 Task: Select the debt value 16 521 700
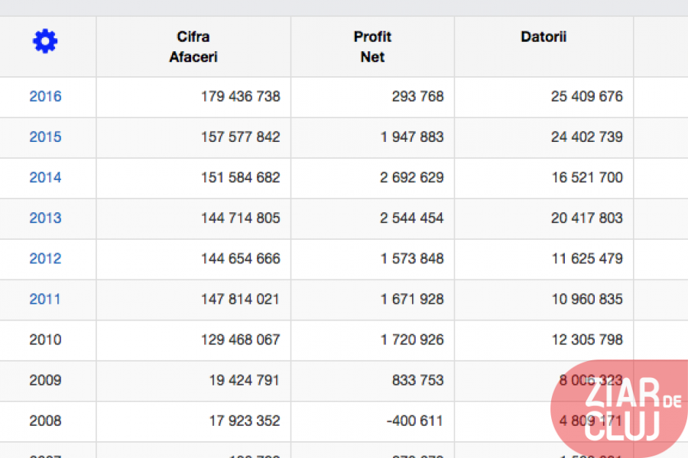point(586,178)
